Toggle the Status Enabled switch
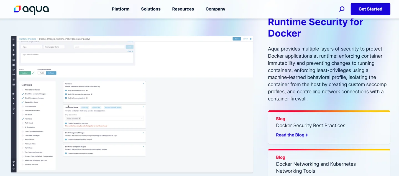The width and height of the screenshot is (399, 176). pos(27,73)
